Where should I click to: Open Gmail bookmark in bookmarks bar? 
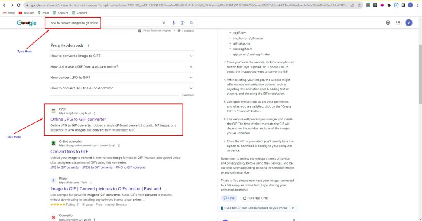[9, 13]
